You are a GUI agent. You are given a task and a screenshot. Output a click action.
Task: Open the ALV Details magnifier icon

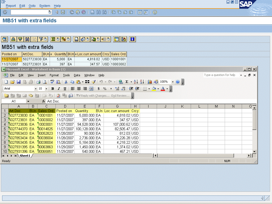pos(5,39)
